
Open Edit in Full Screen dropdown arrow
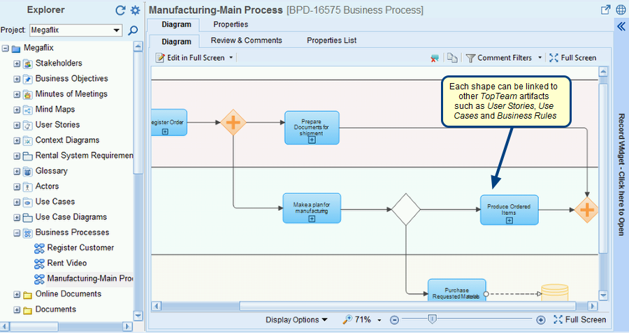(x=231, y=58)
